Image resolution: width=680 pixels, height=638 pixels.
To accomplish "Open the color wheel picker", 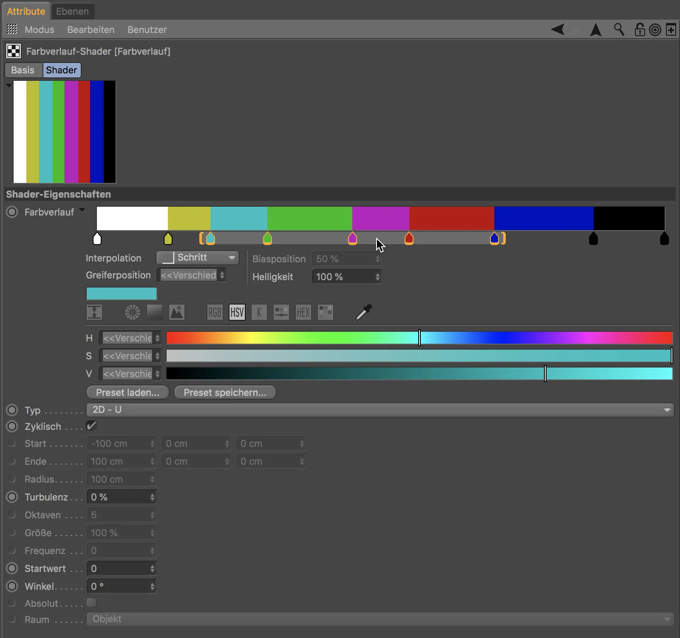I will (x=132, y=312).
